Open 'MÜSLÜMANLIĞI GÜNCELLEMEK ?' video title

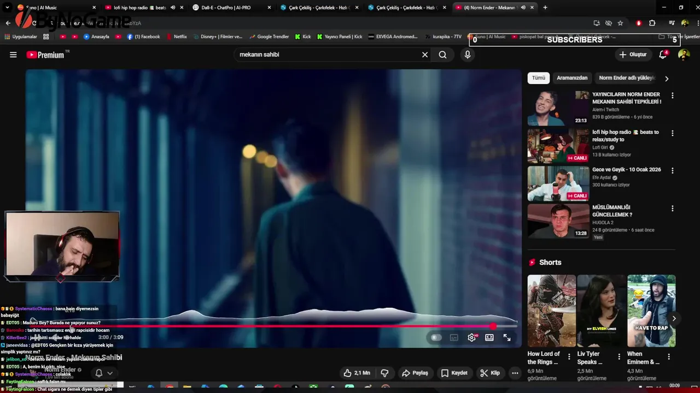(x=612, y=211)
